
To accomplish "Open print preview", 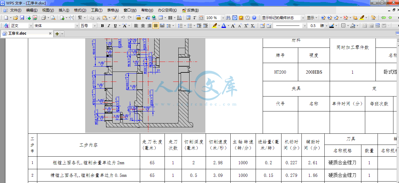I will tap(53, 18).
